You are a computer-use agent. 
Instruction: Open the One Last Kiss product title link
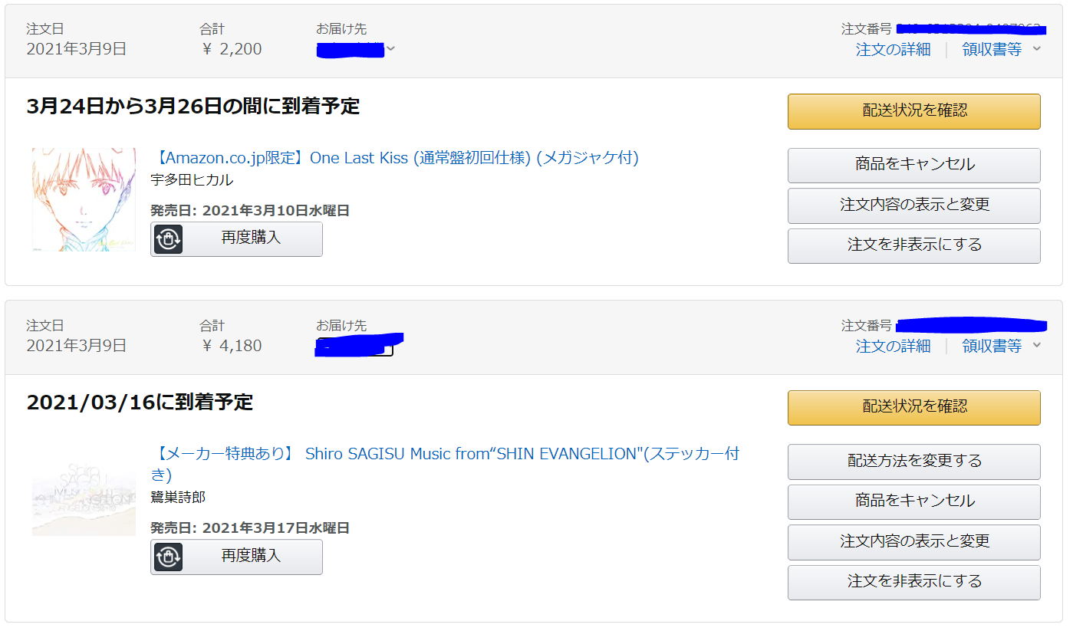click(x=397, y=158)
